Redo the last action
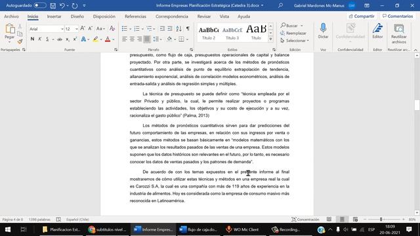 coord(75,6)
